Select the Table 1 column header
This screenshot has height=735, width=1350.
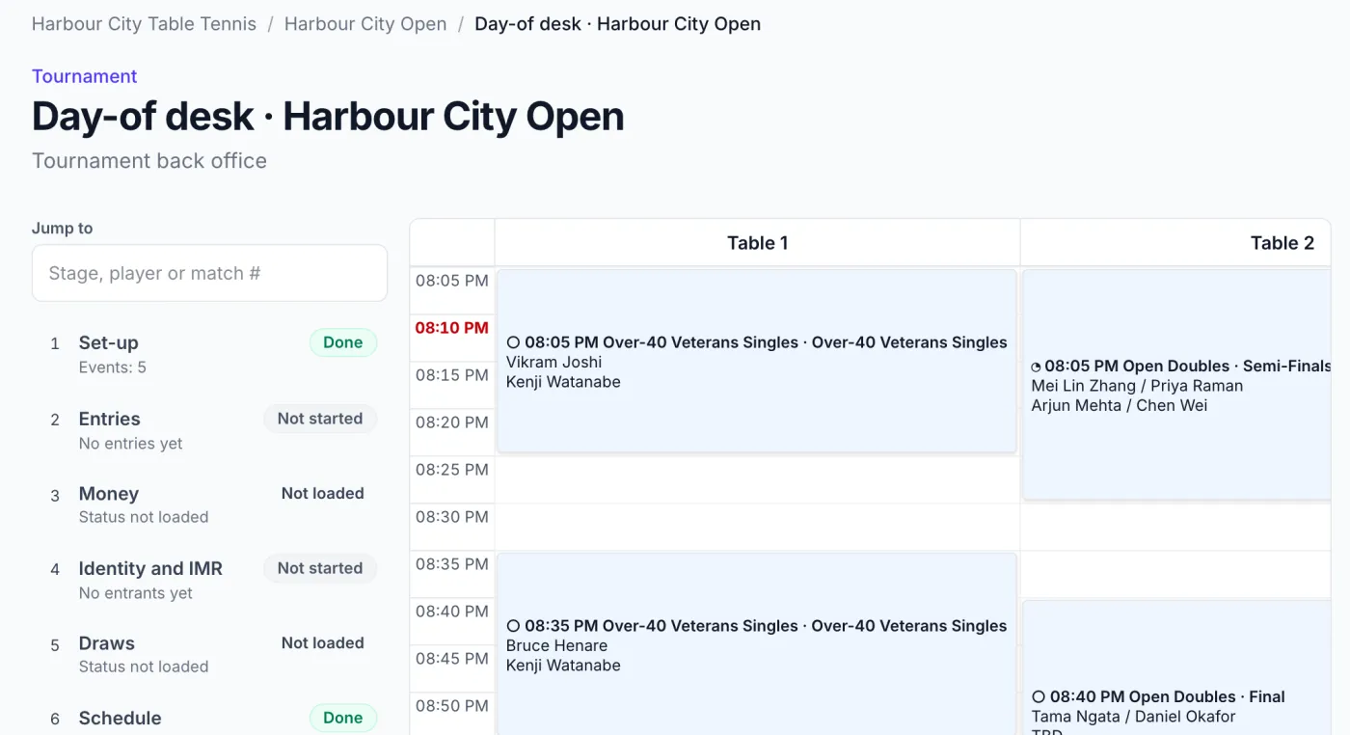point(757,243)
